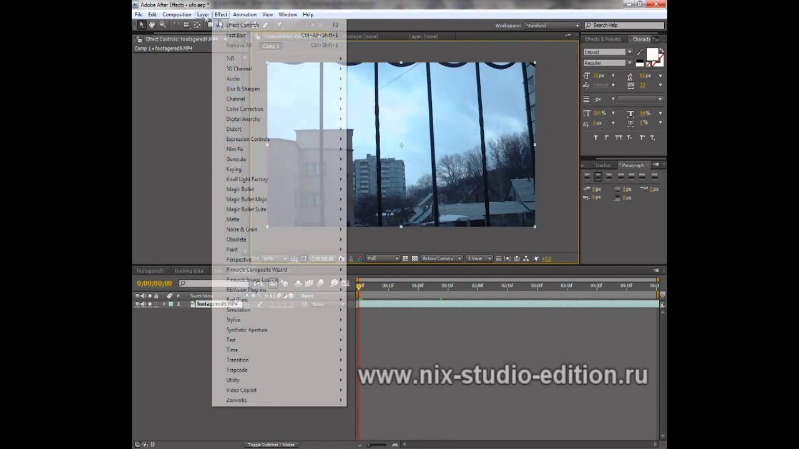Open the Composition menu
Image resolution: width=799 pixels, height=449 pixels.
coord(177,14)
